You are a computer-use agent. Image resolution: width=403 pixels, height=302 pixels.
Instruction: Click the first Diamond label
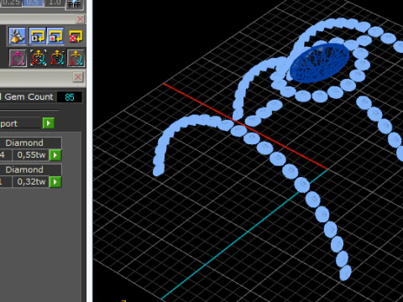click(x=24, y=143)
